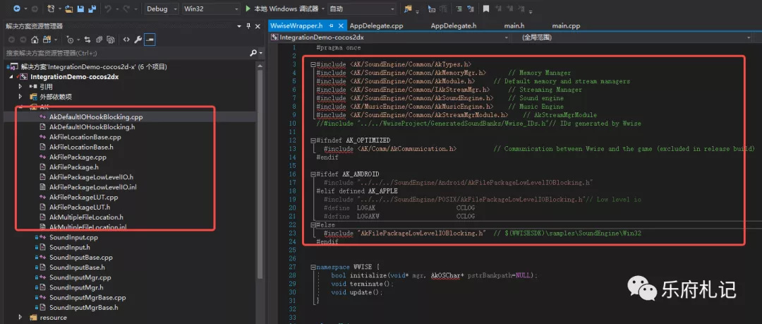Viewport: 762px width, 324px height.
Task: Click the search magnifier in Solution Explorer
Action: (x=253, y=52)
